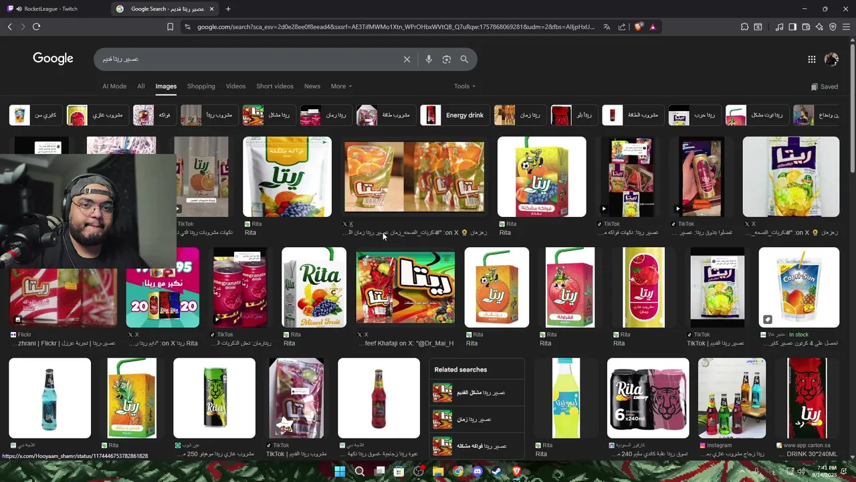Clear the search box with X
This screenshot has height=482, width=856.
[x=407, y=59]
